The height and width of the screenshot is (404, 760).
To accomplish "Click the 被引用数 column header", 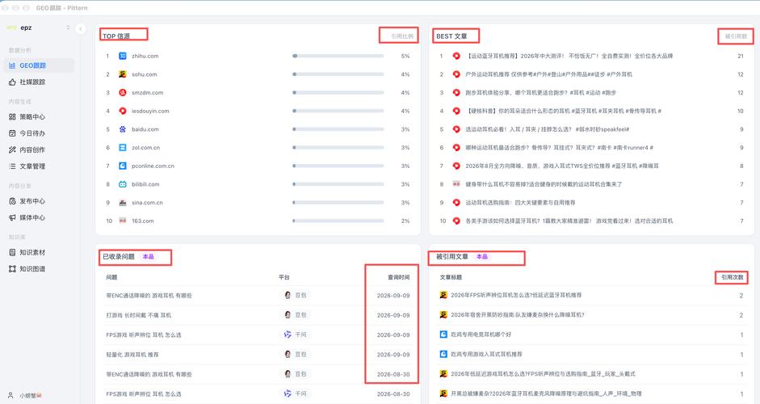I will coord(736,36).
